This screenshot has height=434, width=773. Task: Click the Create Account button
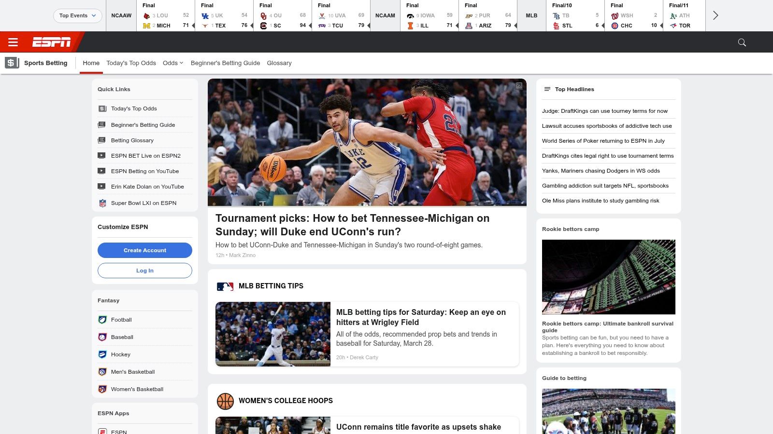click(x=144, y=250)
